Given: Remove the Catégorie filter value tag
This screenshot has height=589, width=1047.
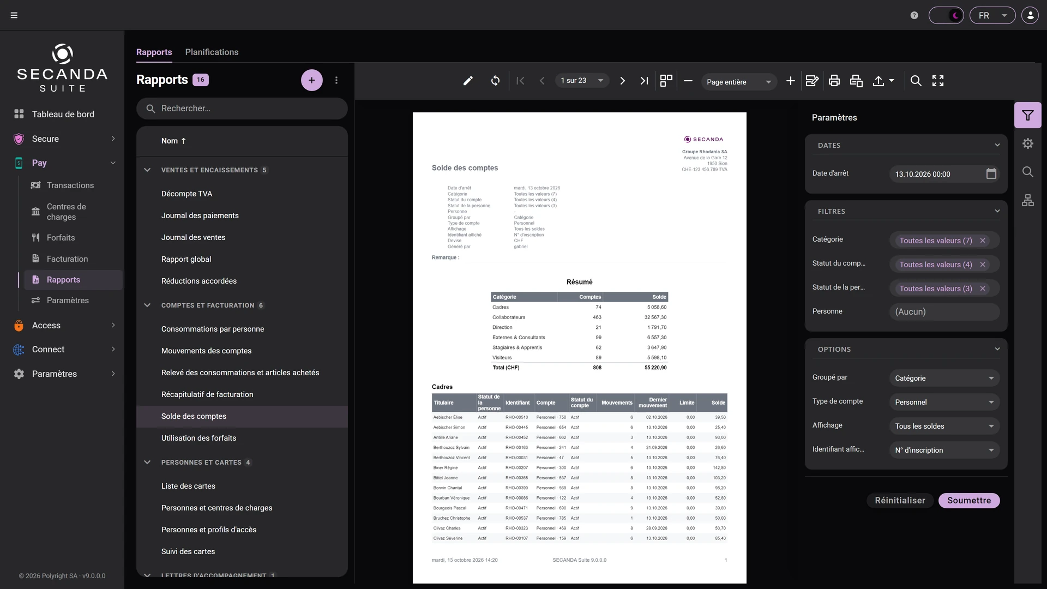Looking at the screenshot, I should (982, 241).
